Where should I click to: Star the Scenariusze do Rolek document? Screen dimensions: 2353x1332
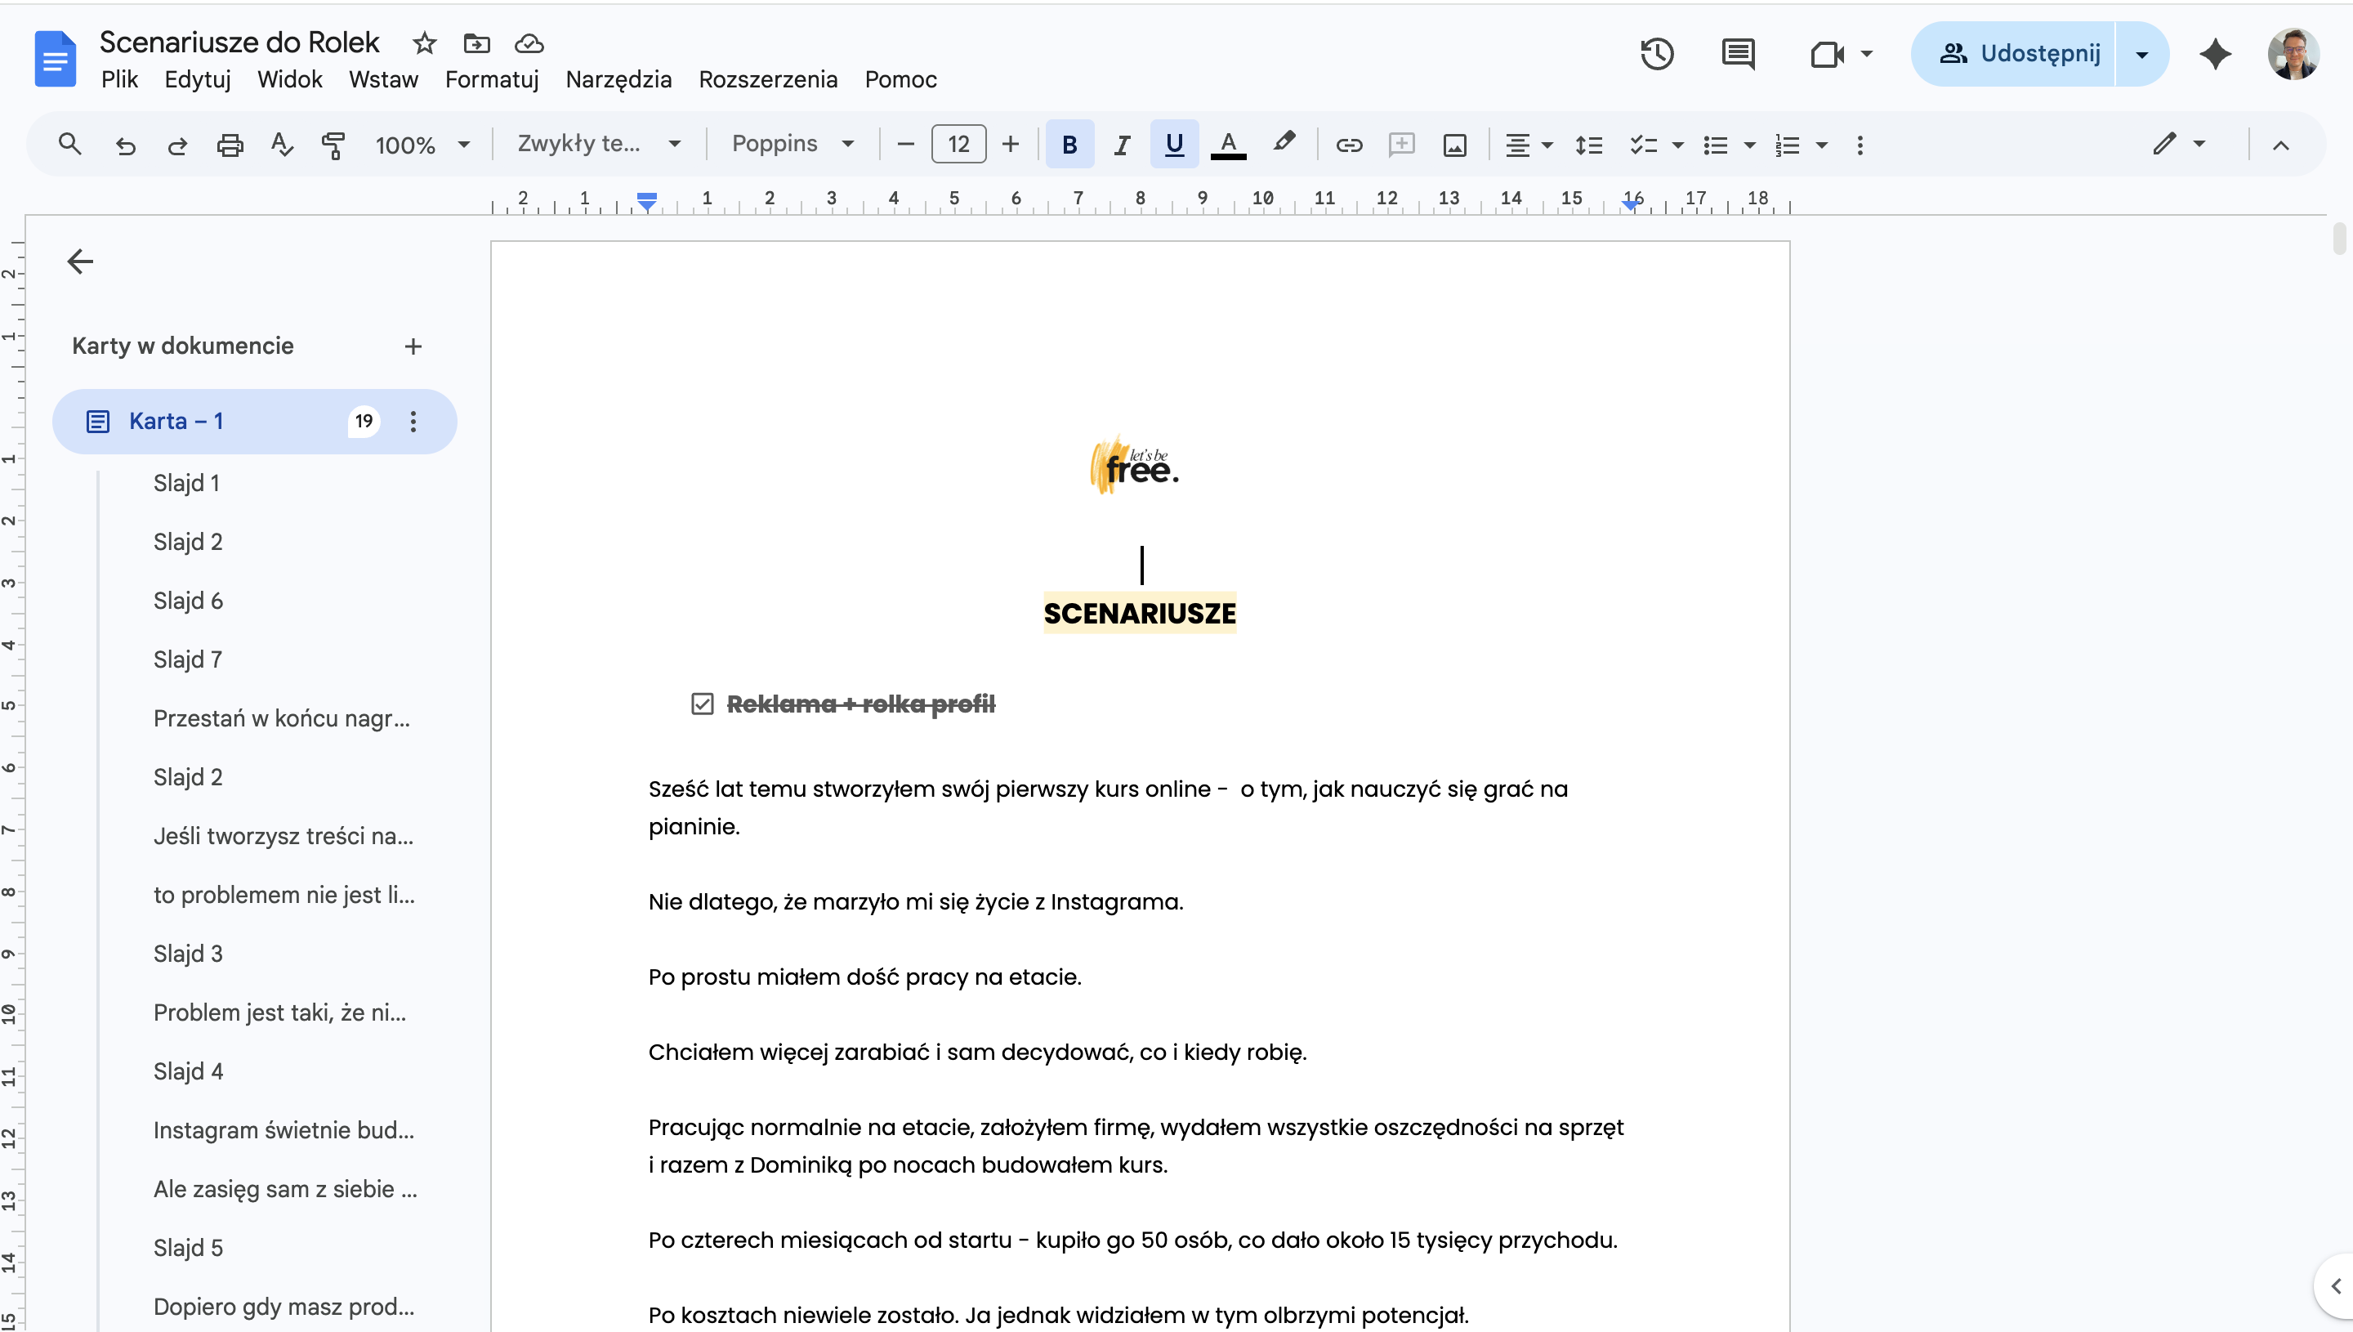tap(424, 43)
